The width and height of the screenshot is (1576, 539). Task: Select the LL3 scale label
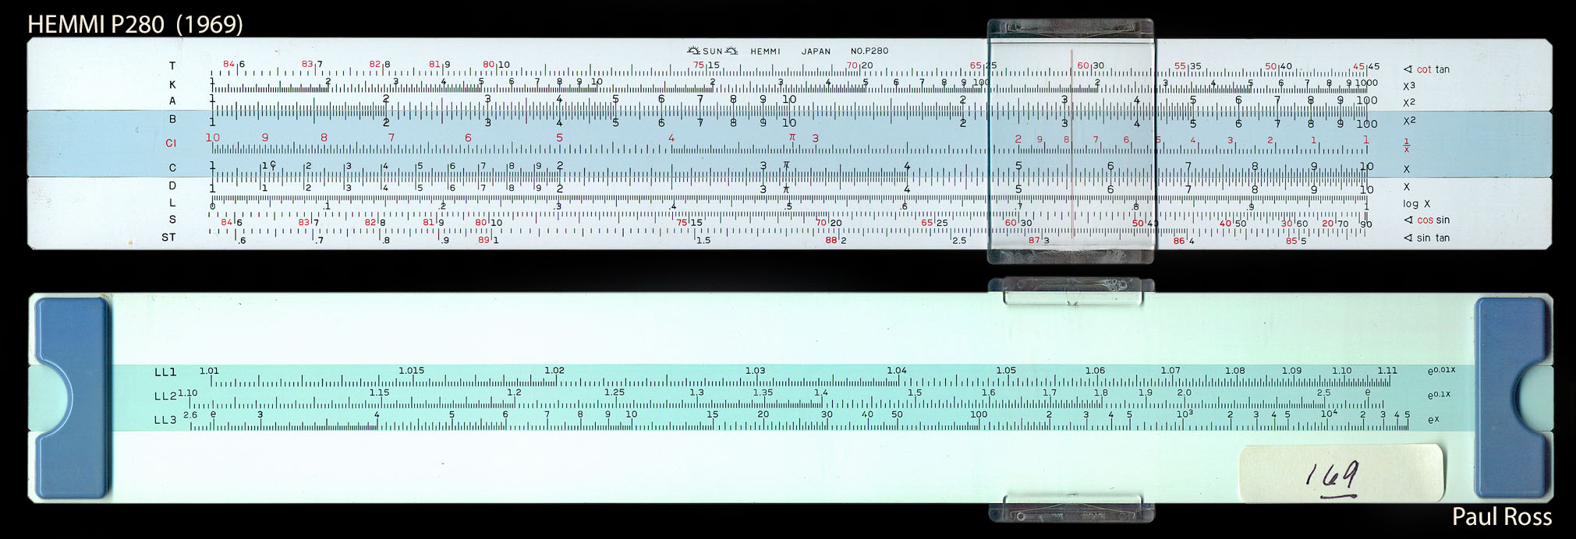165,420
